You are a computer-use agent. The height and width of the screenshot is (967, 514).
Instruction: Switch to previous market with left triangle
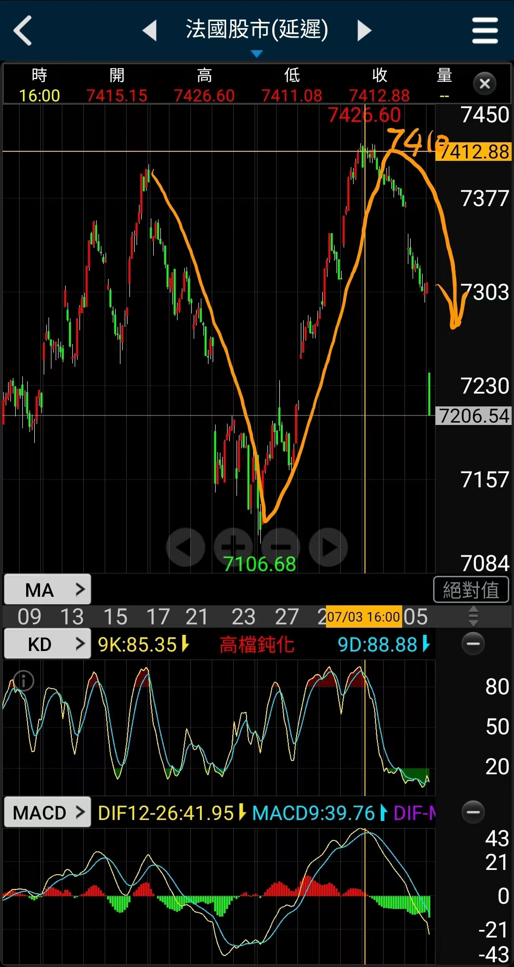point(150,30)
